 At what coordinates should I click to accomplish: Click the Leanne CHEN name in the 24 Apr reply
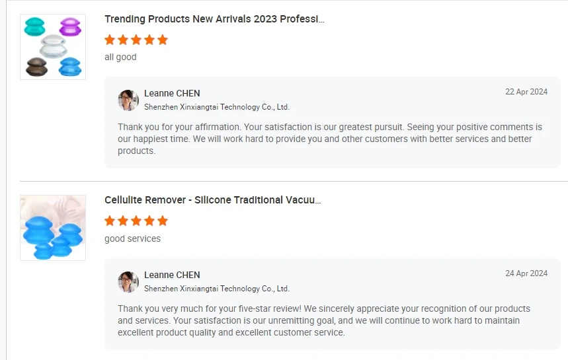click(x=172, y=275)
